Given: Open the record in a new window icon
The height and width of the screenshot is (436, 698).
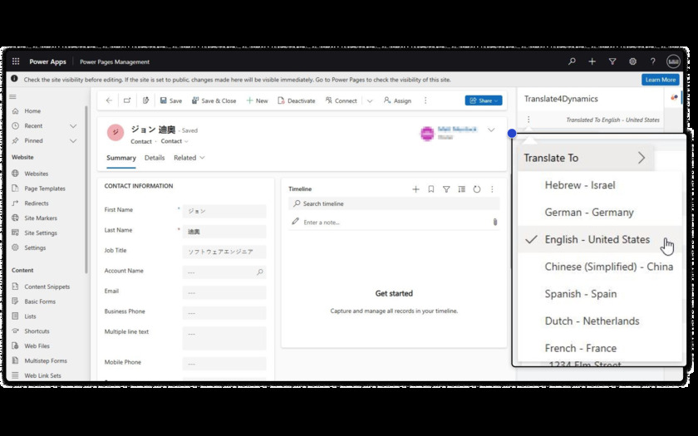Looking at the screenshot, I should point(127,100).
